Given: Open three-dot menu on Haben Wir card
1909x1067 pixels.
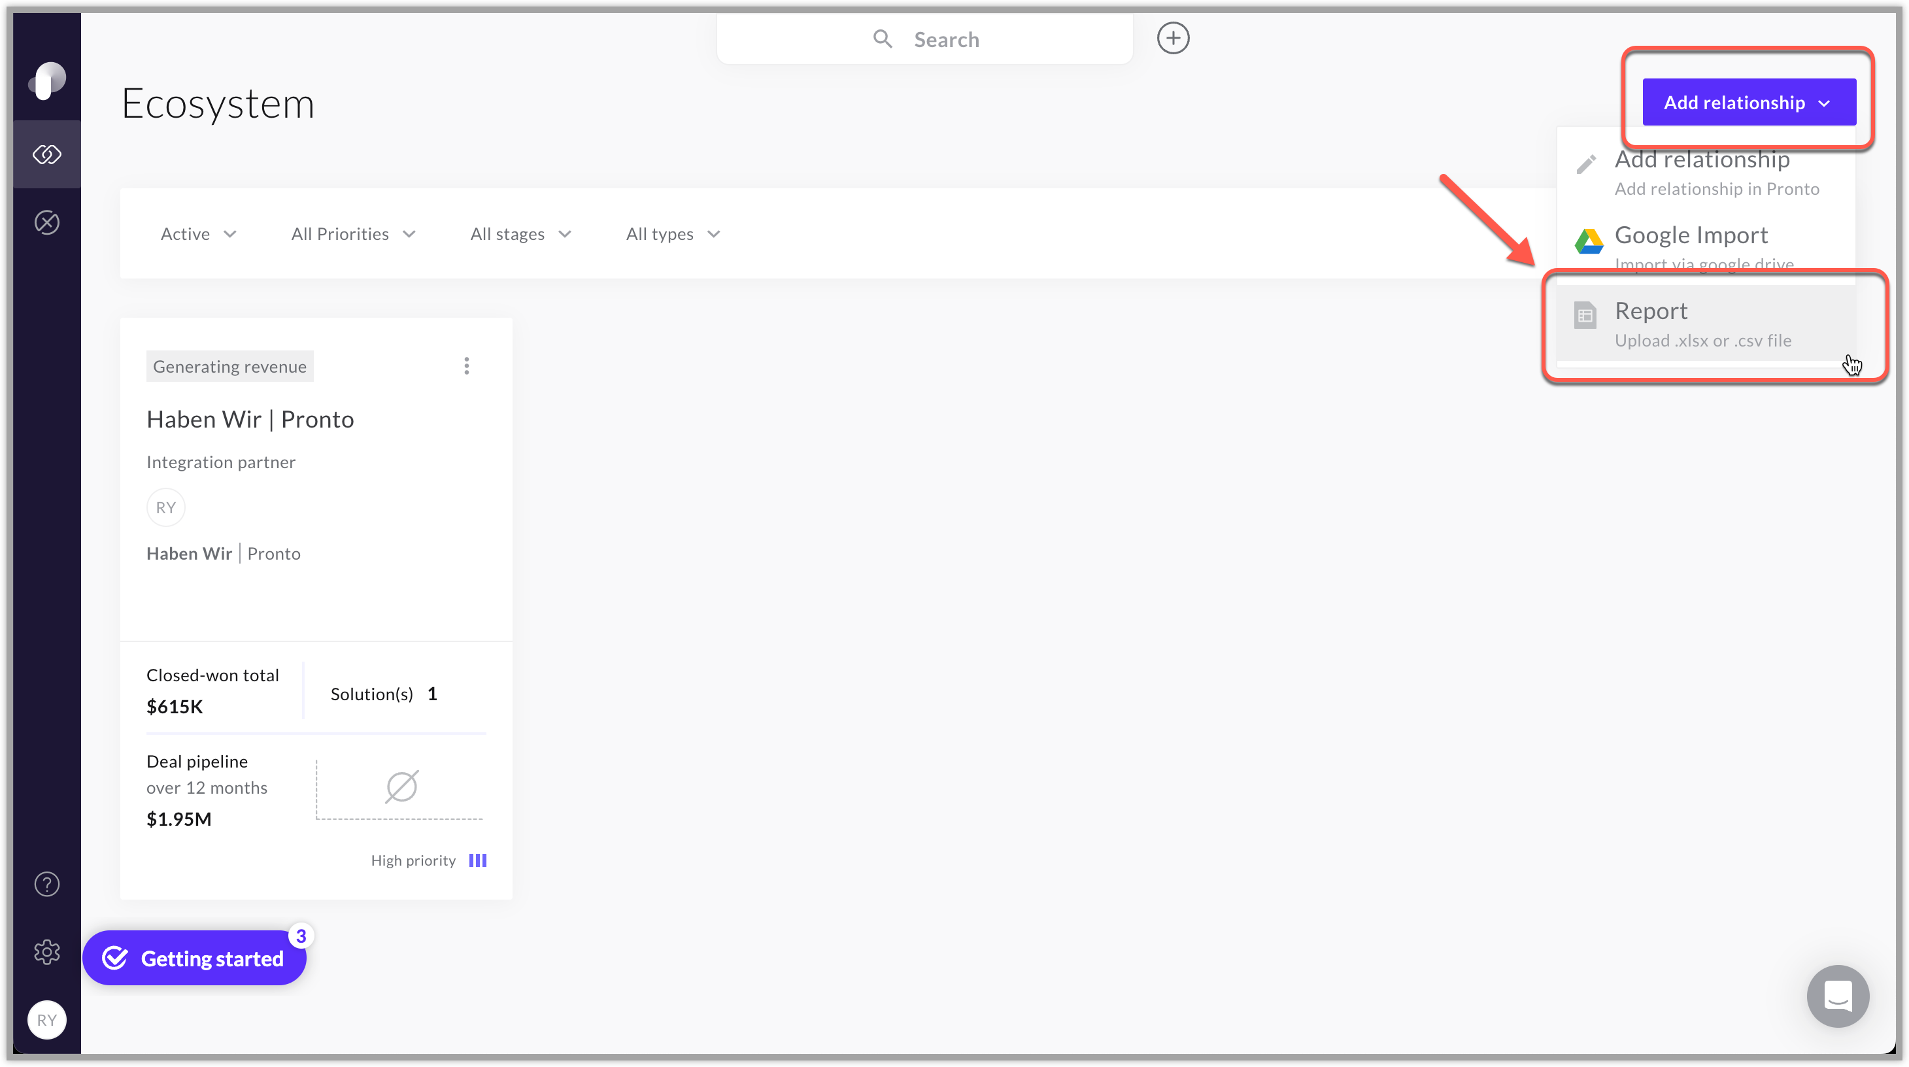Looking at the screenshot, I should tap(466, 366).
